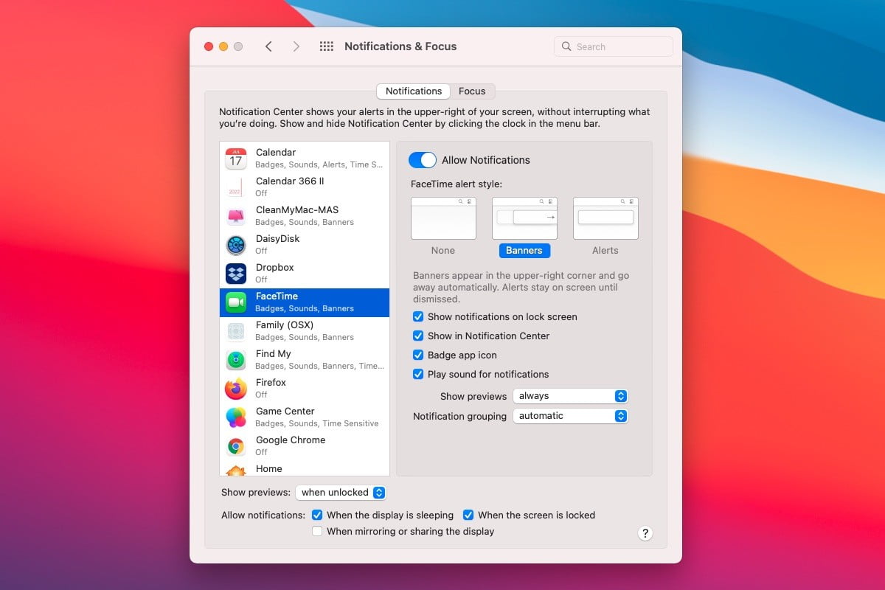Click the help question mark button
The height and width of the screenshot is (590, 885).
[x=645, y=532]
